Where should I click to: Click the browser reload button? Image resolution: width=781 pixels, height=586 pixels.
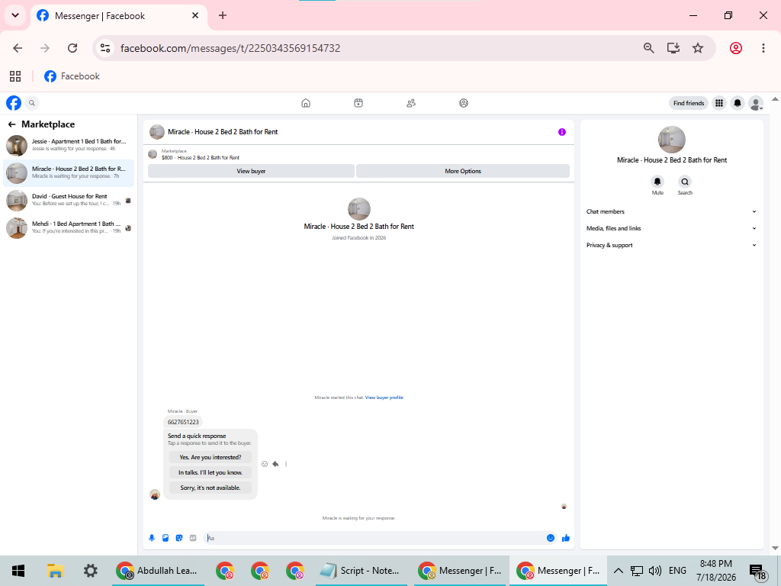[x=72, y=48]
